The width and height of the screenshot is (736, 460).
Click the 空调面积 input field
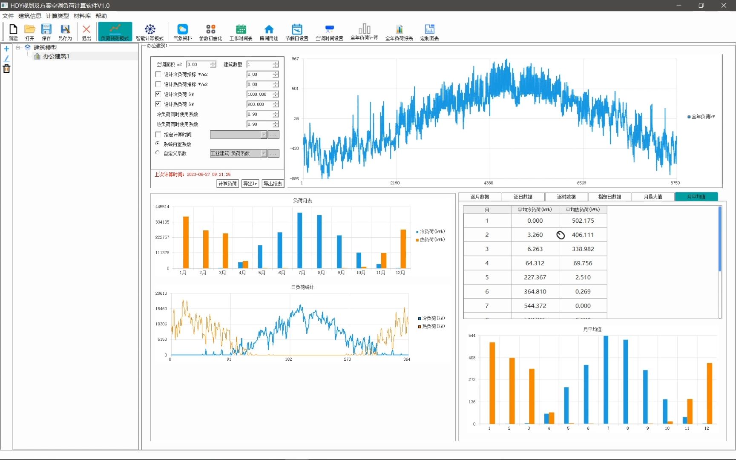tap(198, 64)
